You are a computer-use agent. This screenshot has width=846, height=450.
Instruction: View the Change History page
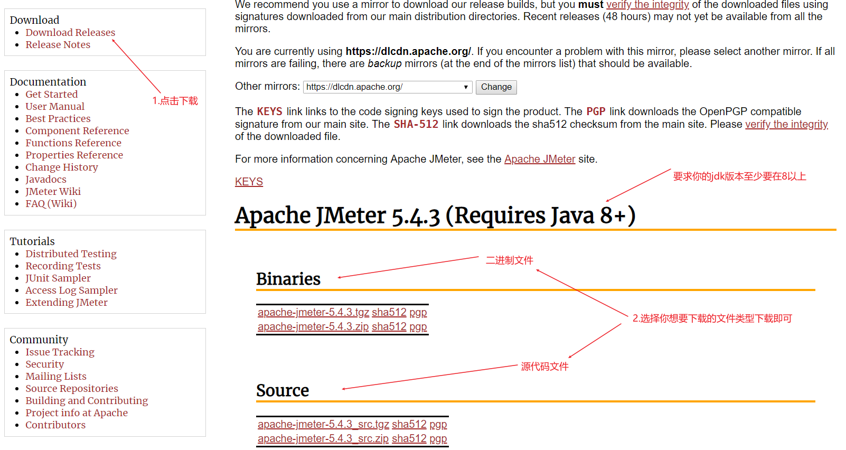tap(62, 167)
